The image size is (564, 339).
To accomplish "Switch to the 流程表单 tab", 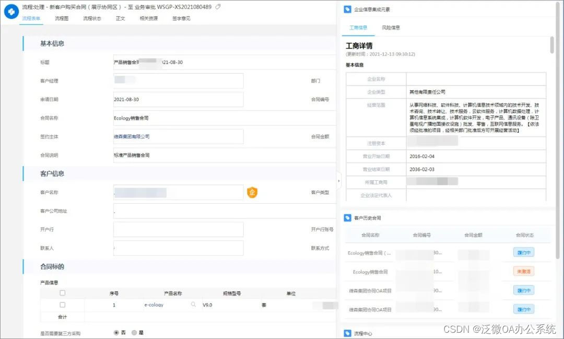I will 31,18.
